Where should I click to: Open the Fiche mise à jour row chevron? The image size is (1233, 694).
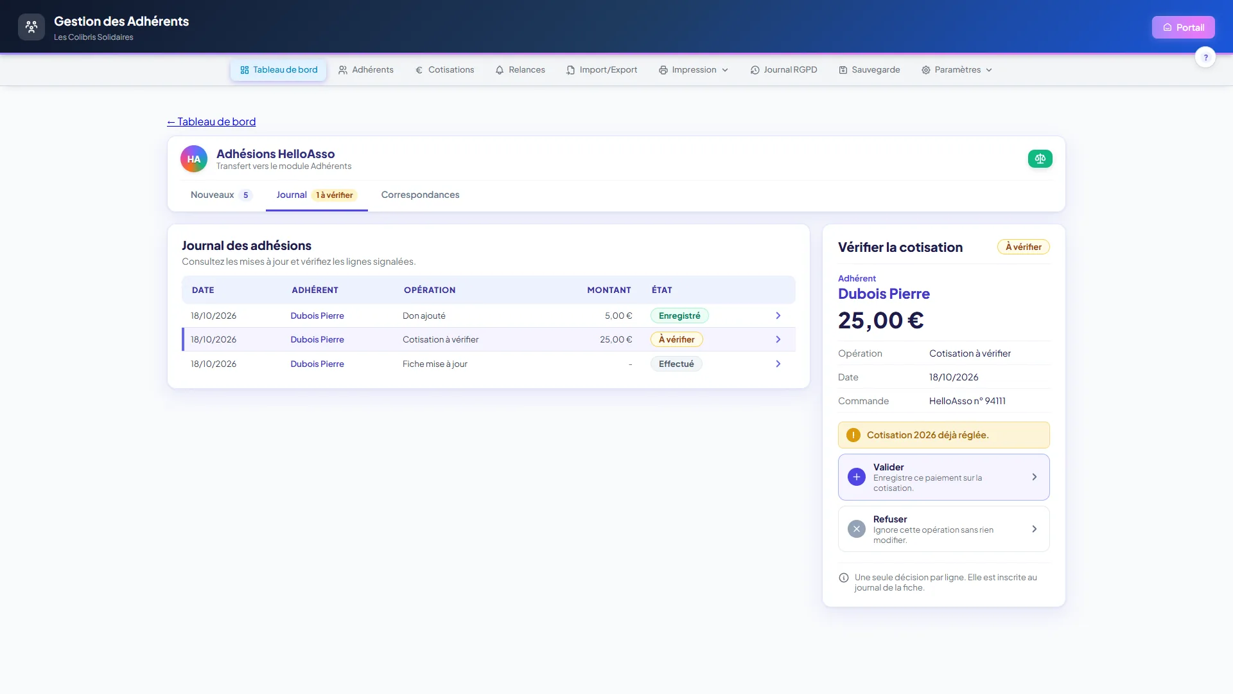pos(778,364)
